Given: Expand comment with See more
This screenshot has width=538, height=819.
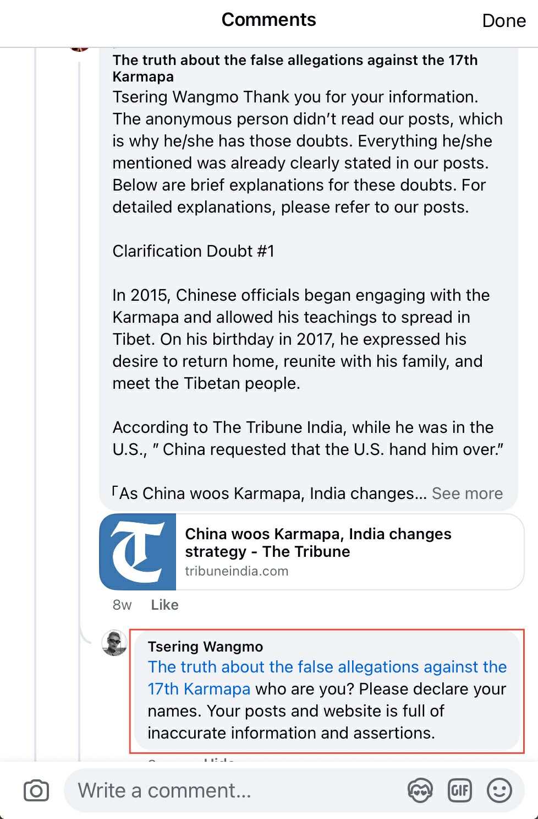Looking at the screenshot, I should [467, 493].
